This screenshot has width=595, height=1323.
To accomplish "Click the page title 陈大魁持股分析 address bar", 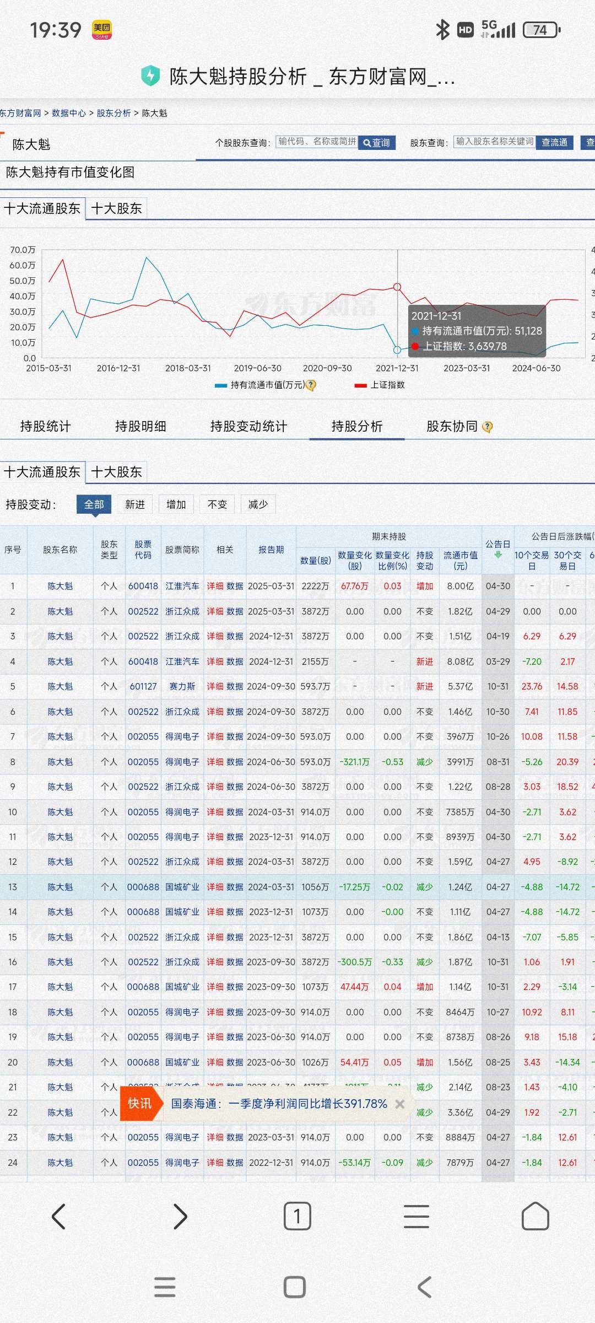I will tap(312, 77).
